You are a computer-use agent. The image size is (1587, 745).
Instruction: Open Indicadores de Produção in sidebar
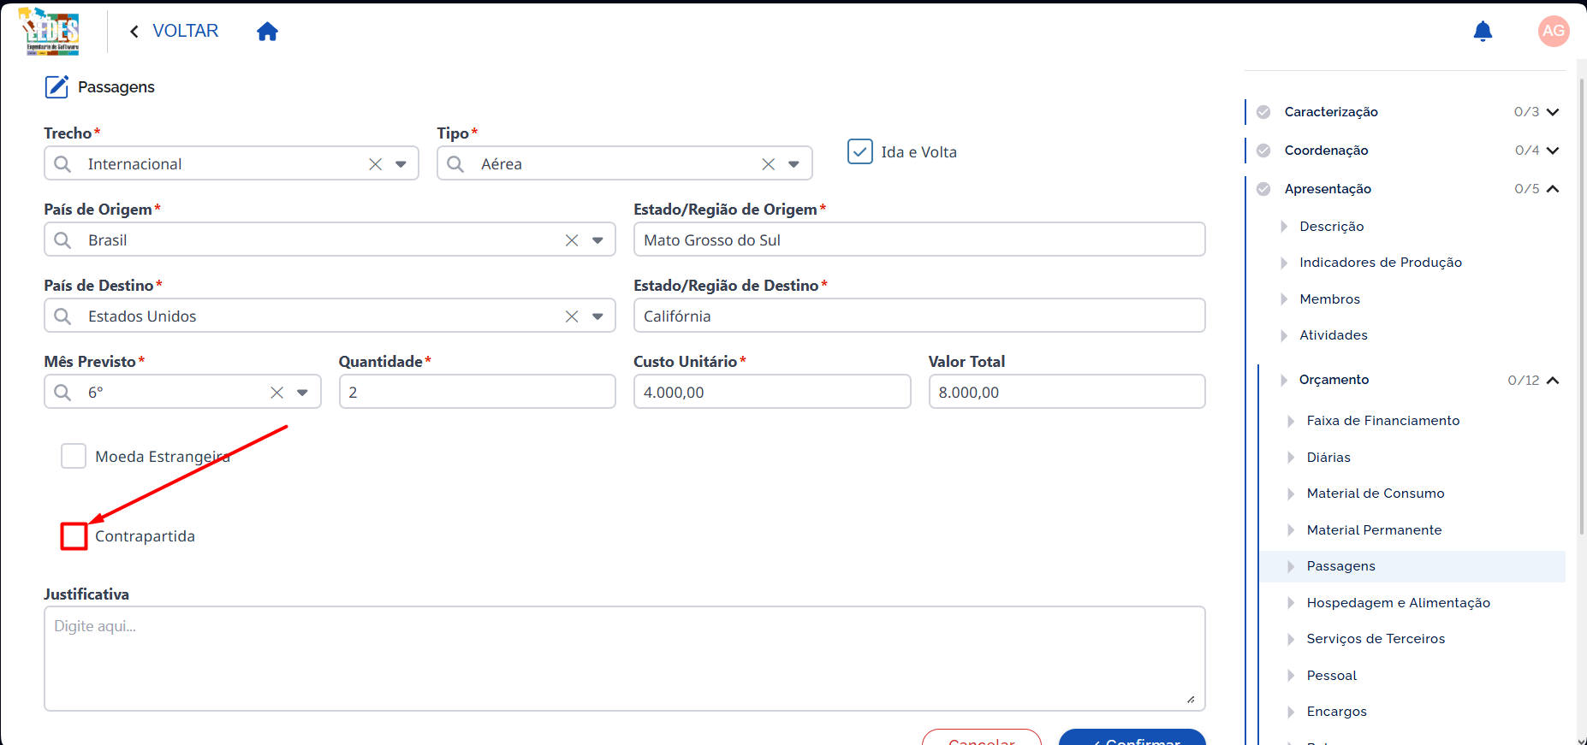click(x=1380, y=263)
